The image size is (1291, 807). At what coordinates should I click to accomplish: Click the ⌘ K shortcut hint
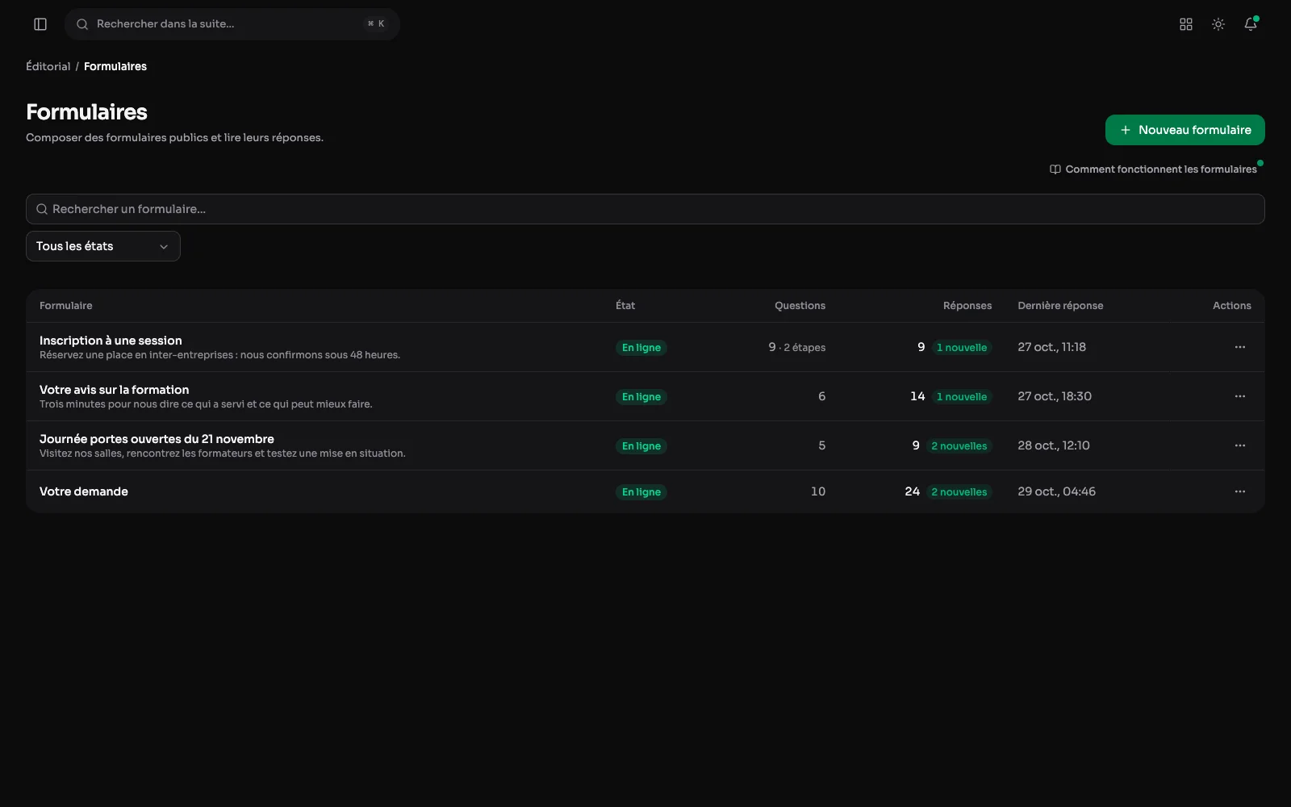pyautogui.click(x=376, y=24)
